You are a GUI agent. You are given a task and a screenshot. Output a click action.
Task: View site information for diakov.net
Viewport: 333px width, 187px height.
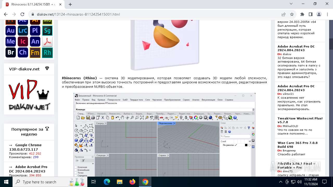[x=33, y=14]
